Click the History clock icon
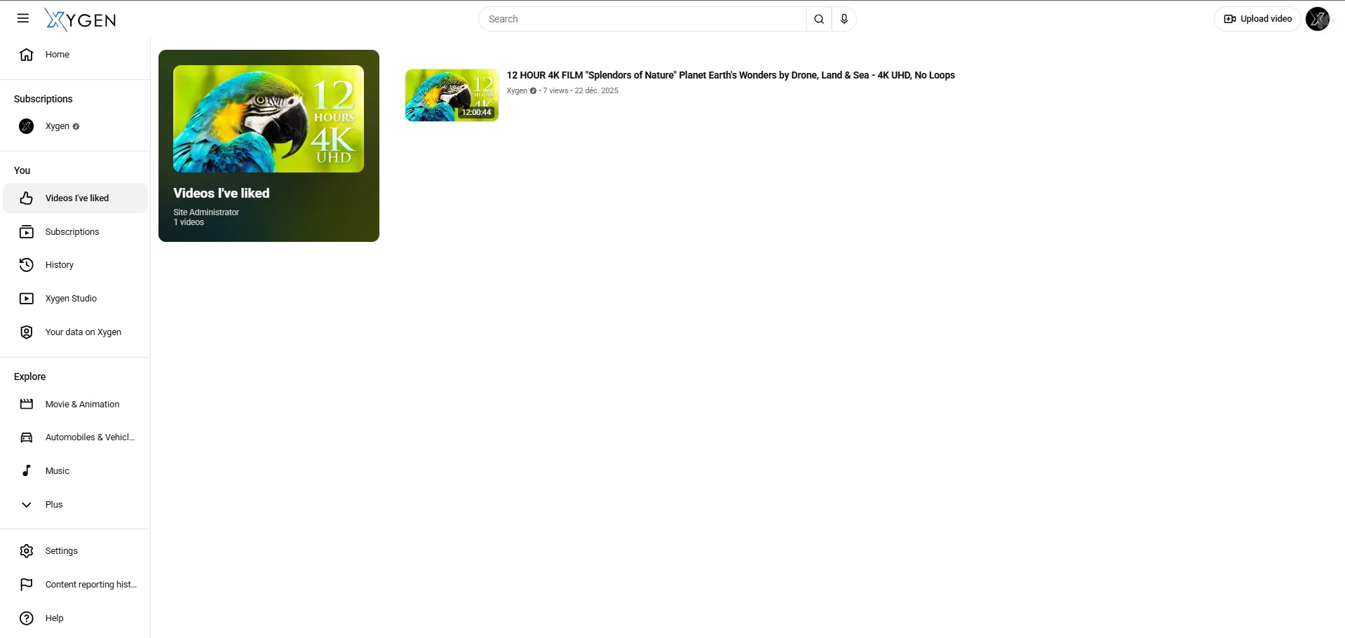The height and width of the screenshot is (638, 1345). pos(27,265)
